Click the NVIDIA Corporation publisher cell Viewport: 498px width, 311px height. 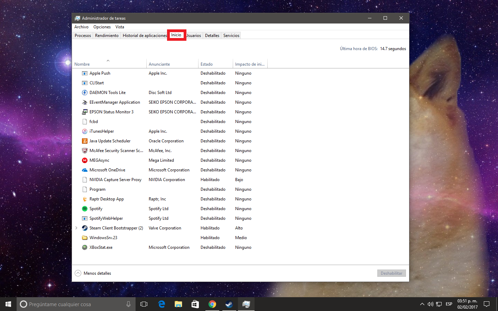[167, 180]
